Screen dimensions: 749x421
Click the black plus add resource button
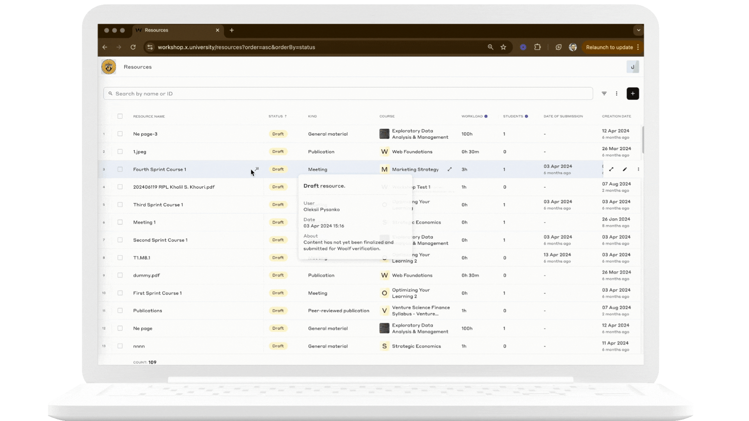[x=632, y=94]
